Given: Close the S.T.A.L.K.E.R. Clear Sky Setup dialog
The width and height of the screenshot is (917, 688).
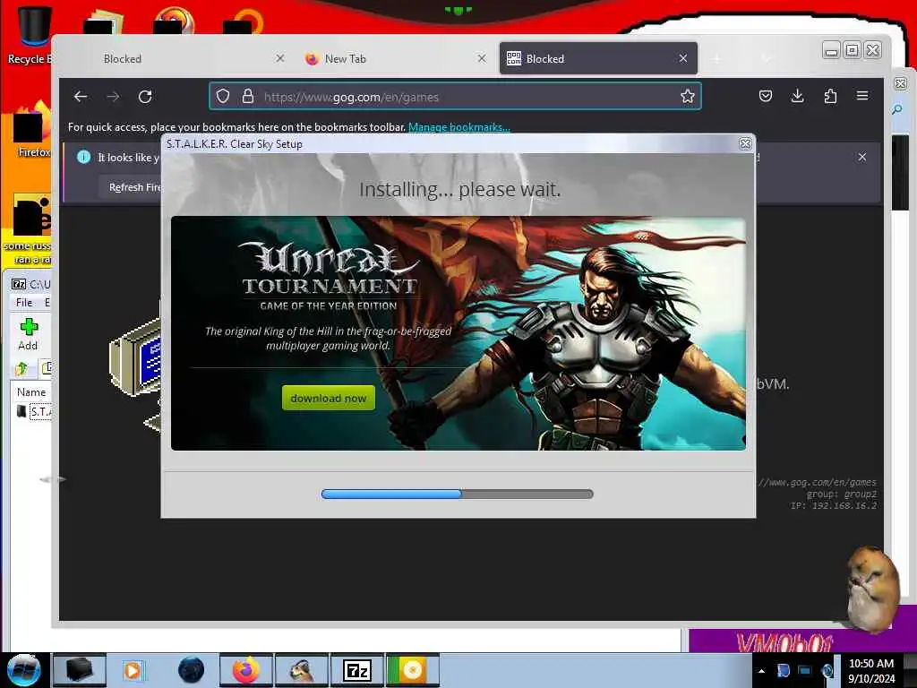Looking at the screenshot, I should 745,144.
